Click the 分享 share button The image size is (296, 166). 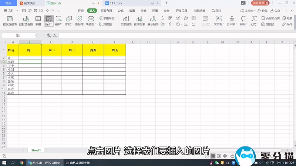click(x=275, y=11)
